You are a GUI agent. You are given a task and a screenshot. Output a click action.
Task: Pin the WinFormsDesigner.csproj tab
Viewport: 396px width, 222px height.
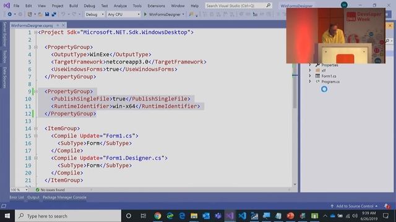point(58,25)
